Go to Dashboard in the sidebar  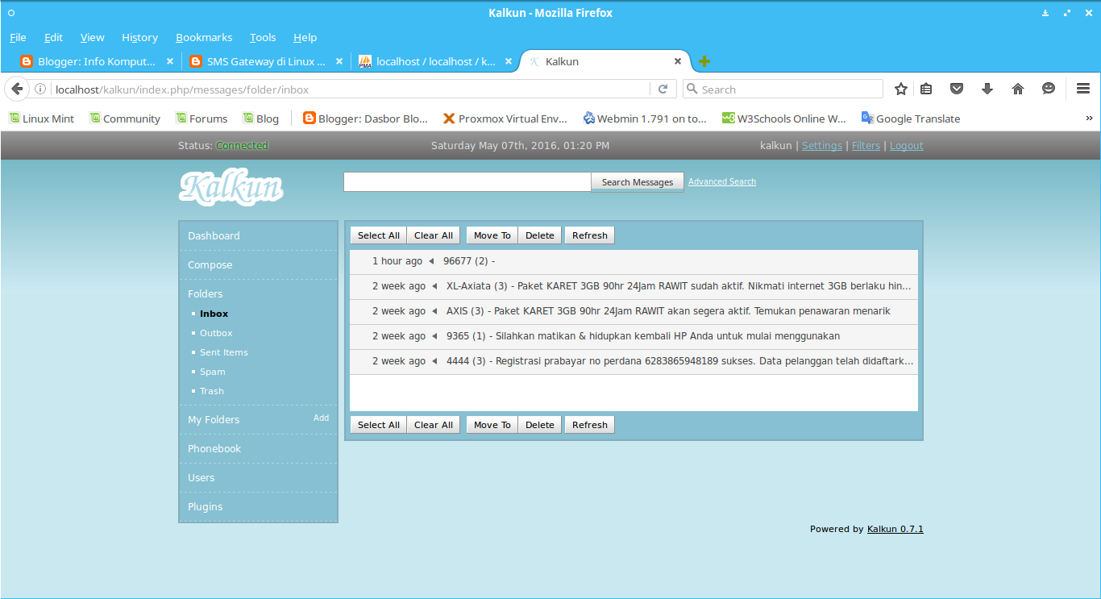click(x=214, y=236)
